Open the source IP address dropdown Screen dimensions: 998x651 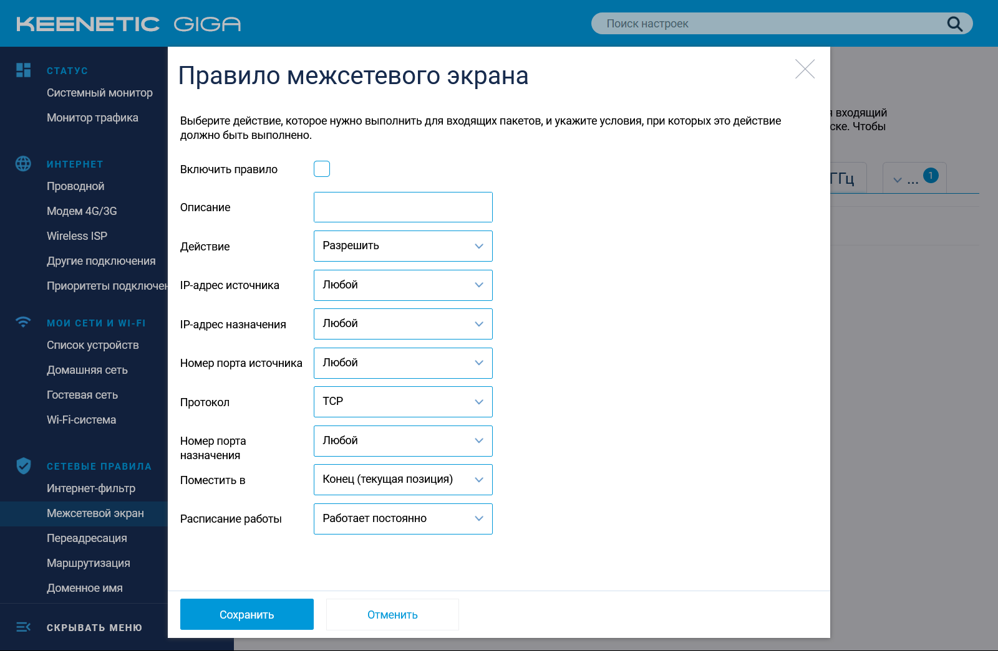click(x=403, y=285)
